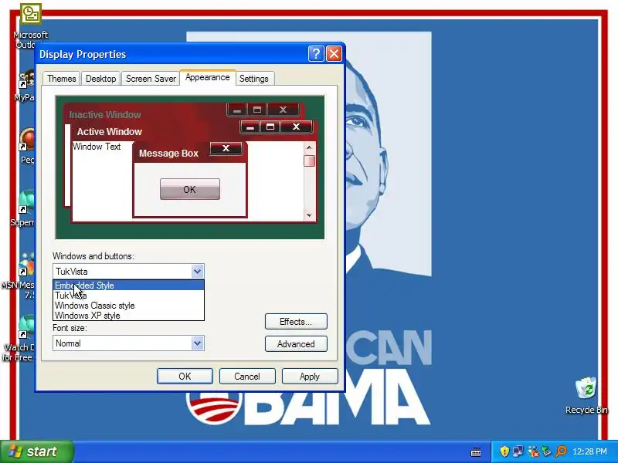Click the Advanced button

pos(296,344)
